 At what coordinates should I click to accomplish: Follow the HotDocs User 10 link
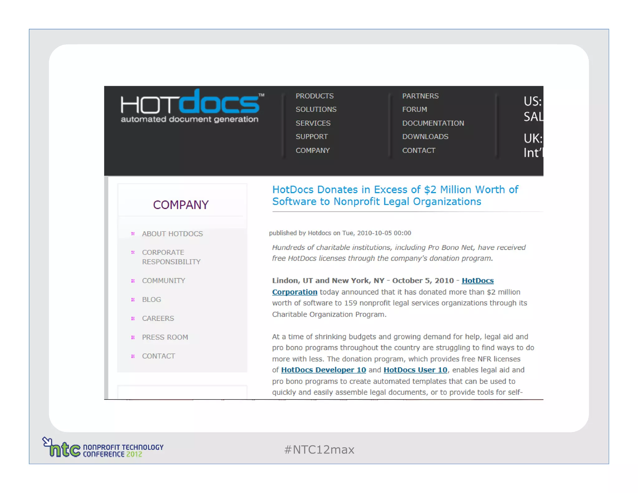(x=415, y=370)
